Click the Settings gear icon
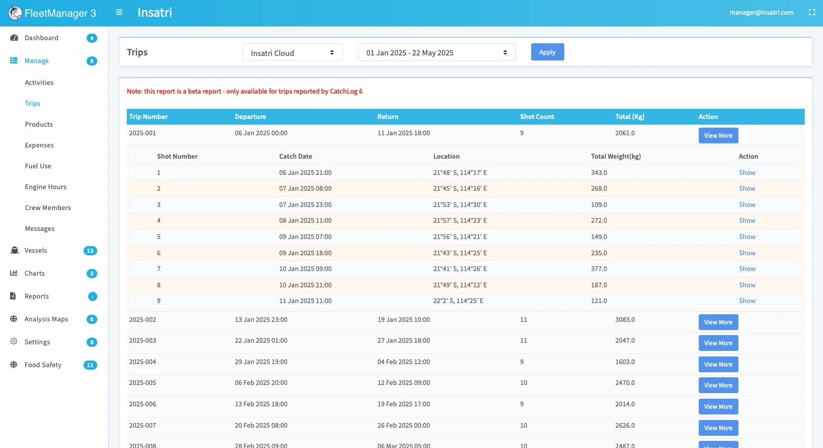This screenshot has height=448, width=823. click(x=14, y=342)
